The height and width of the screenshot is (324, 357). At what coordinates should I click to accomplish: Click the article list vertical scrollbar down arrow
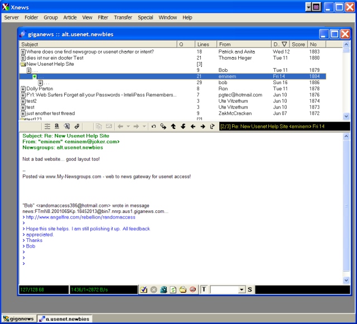pyautogui.click(x=346, y=116)
